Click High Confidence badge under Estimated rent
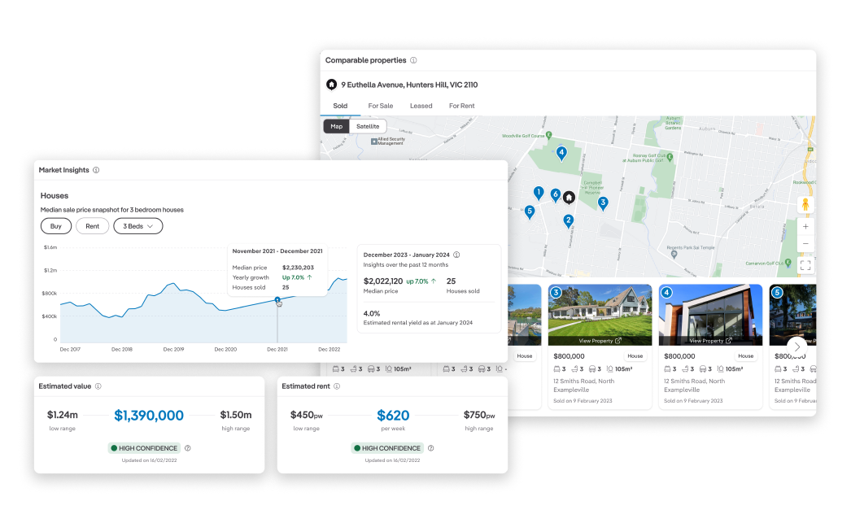The image size is (851, 523). coord(387,448)
